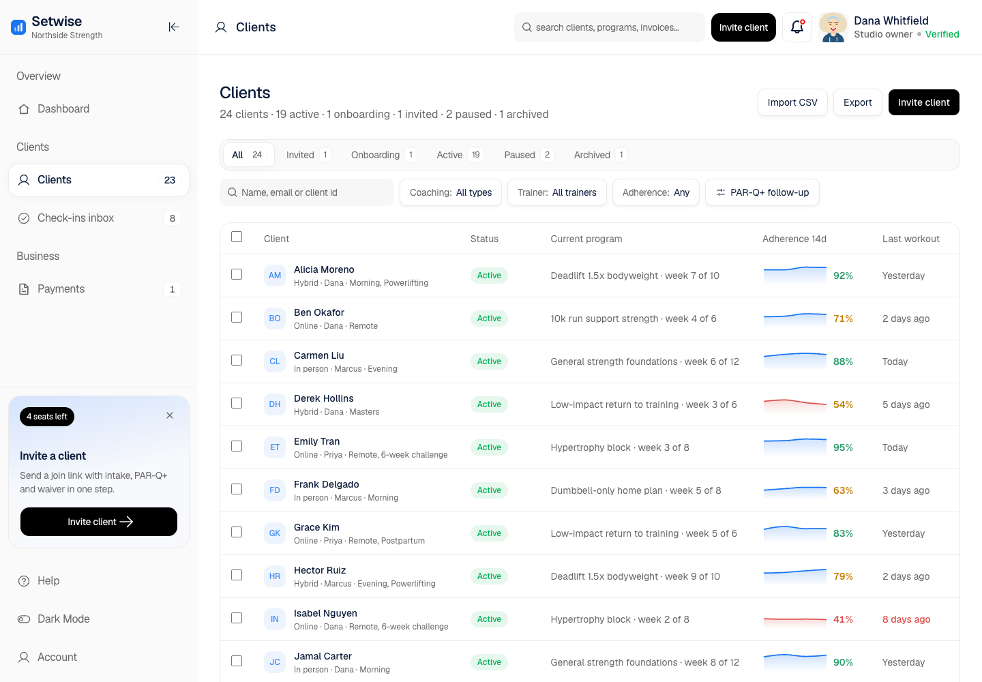
Task: Open Help in the sidebar
Action: tap(99, 581)
